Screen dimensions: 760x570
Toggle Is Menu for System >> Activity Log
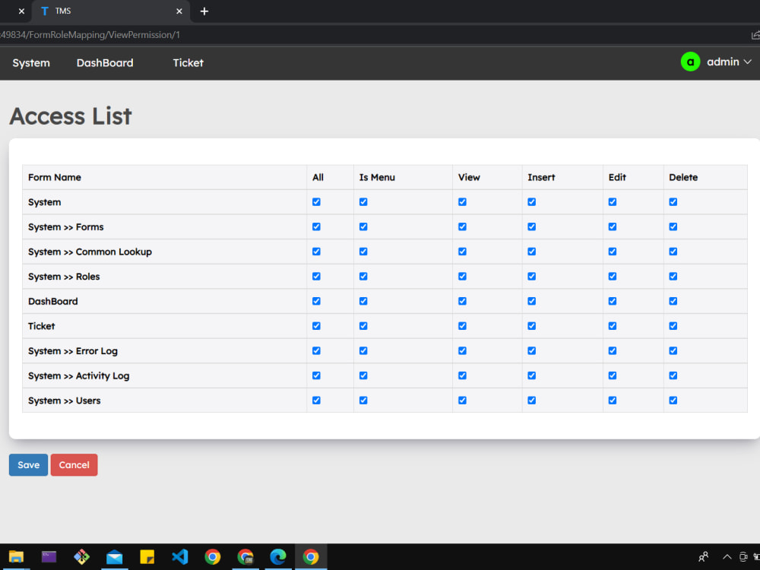pos(363,375)
